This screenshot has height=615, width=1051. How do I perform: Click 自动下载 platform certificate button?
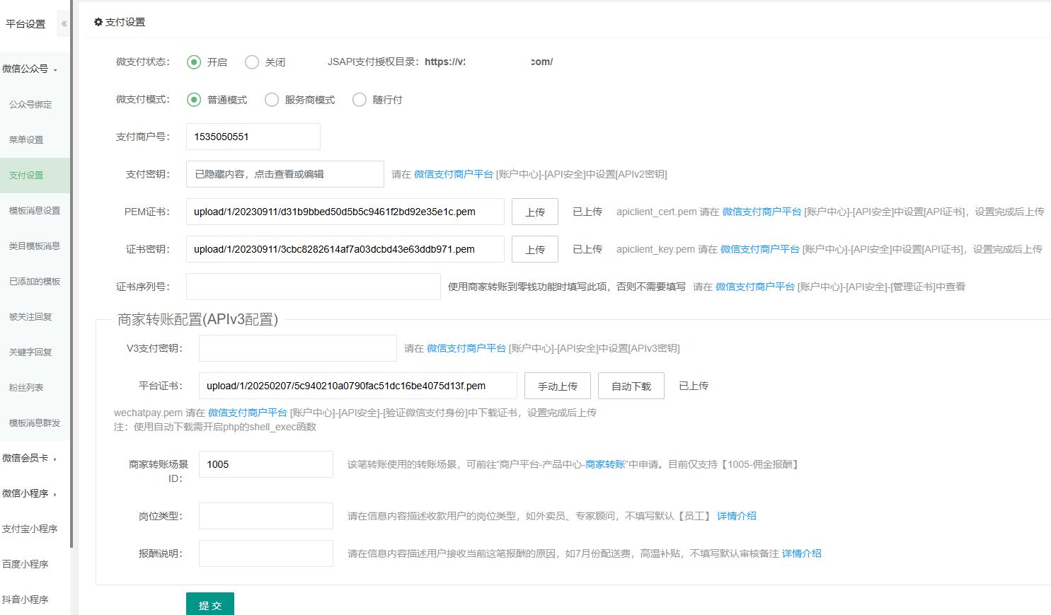(631, 386)
